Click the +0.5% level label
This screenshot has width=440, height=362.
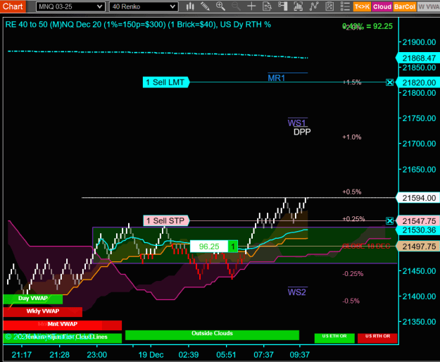(x=351, y=192)
